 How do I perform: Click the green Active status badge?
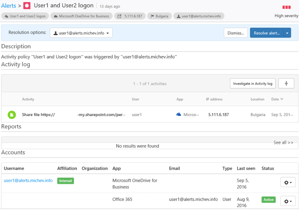[268, 200]
